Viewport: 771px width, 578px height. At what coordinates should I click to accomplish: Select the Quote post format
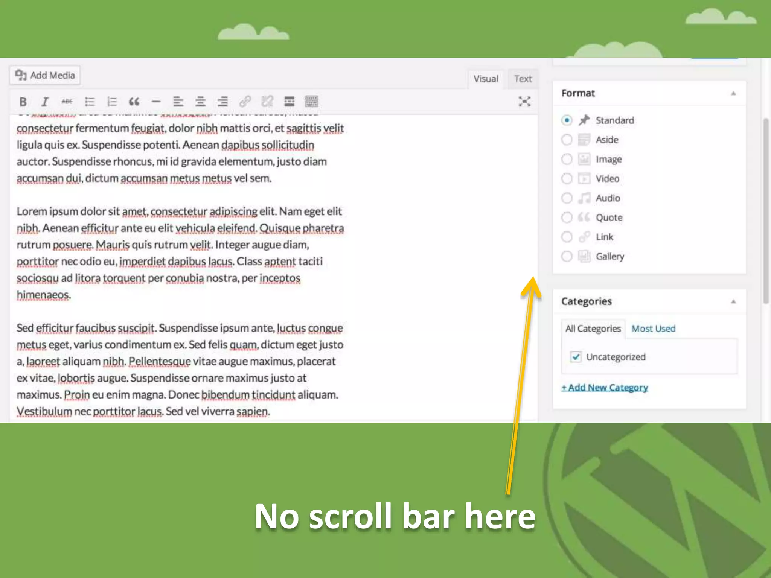(567, 218)
